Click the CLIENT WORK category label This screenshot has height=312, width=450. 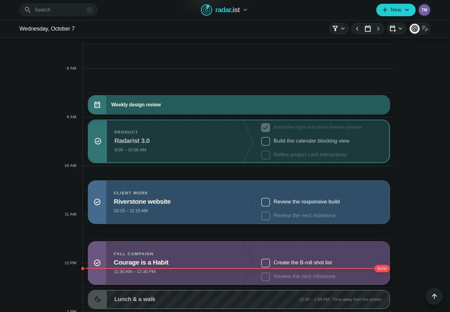coord(131,193)
